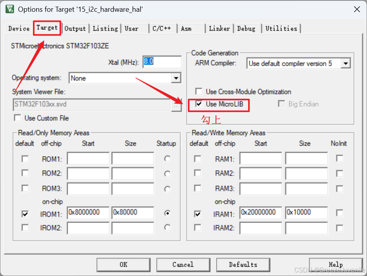Click the Xtal (MHz) input field

tap(162, 62)
